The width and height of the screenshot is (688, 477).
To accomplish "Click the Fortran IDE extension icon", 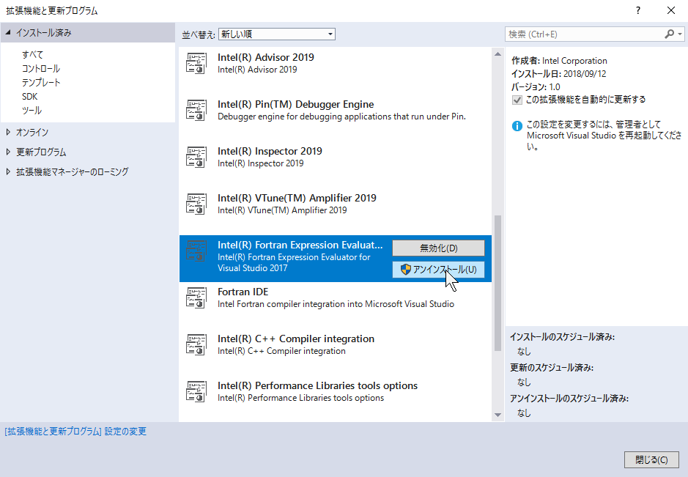I will point(196,298).
